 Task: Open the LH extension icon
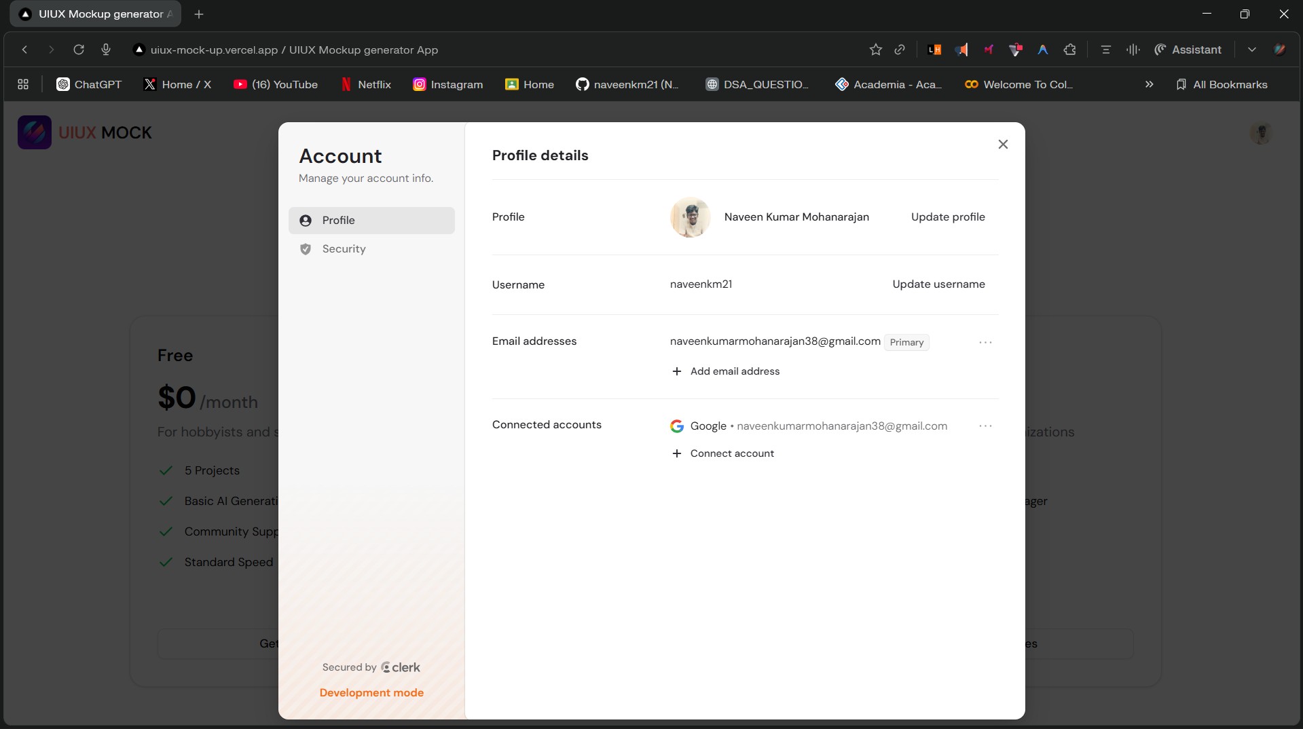click(934, 50)
